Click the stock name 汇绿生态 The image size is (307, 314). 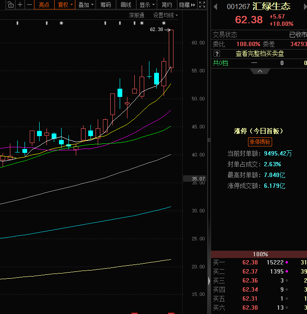coord(271,6)
